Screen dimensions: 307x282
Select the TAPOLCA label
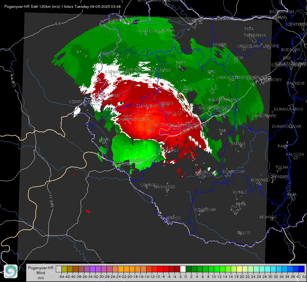(173, 113)
